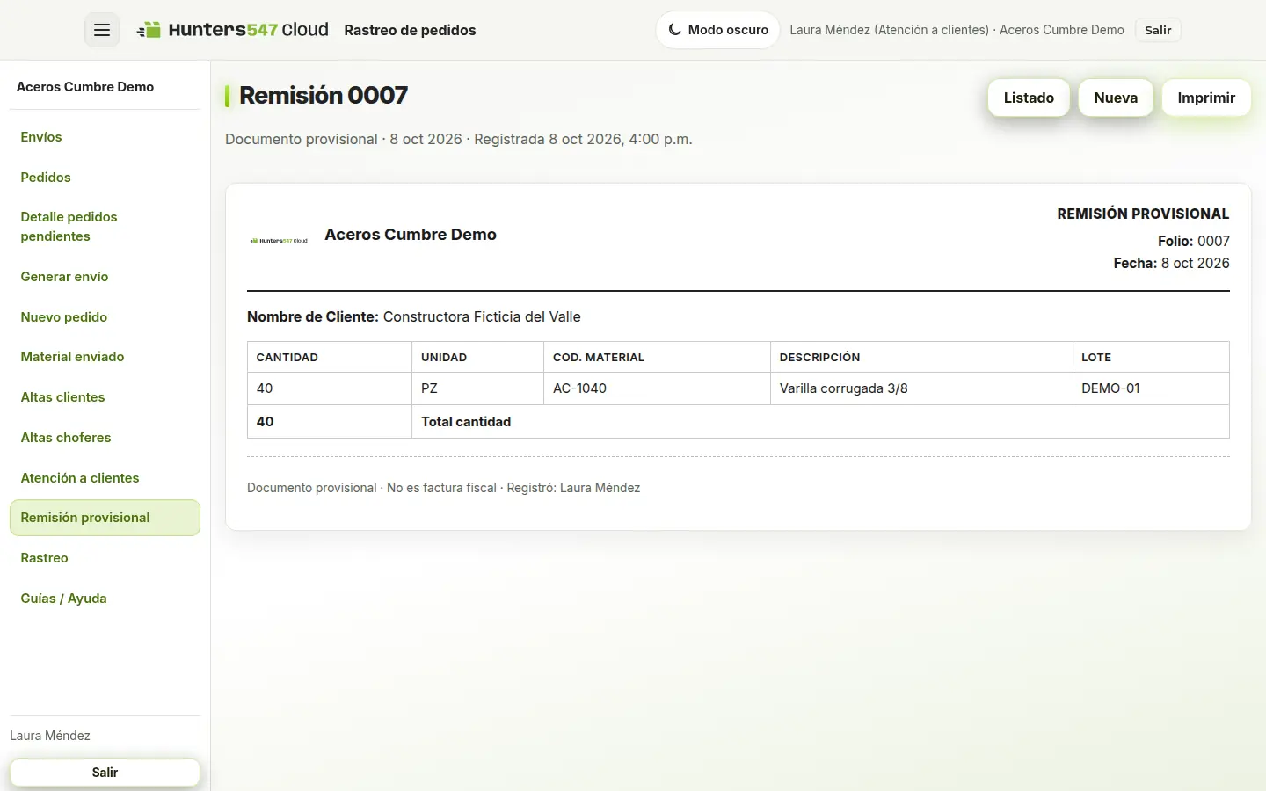The image size is (1266, 791).
Task: Click the PZ unit cell
Action: pyautogui.click(x=477, y=388)
